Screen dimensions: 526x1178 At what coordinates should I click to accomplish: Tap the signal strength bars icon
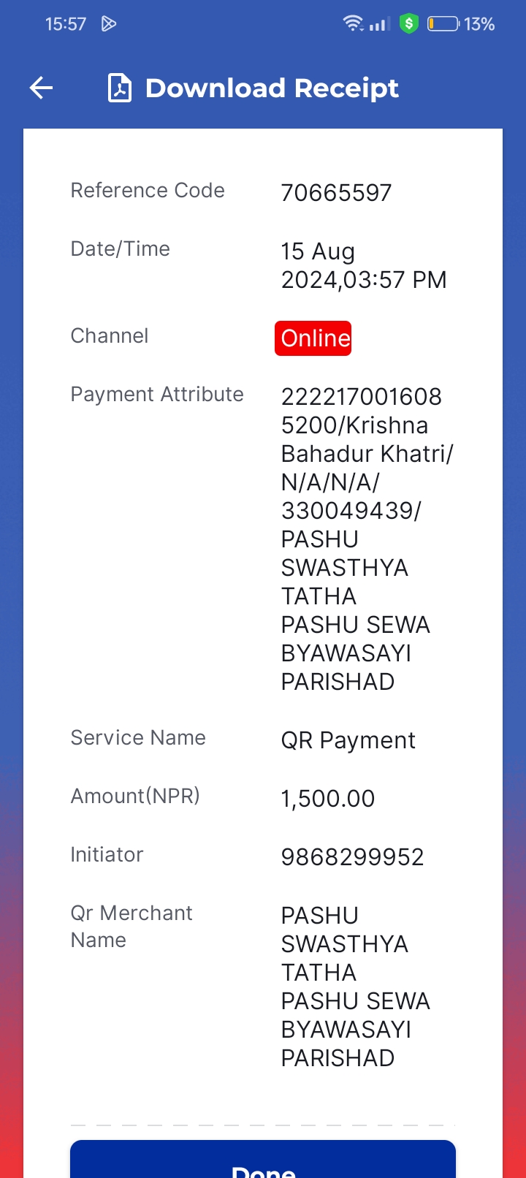tap(379, 24)
